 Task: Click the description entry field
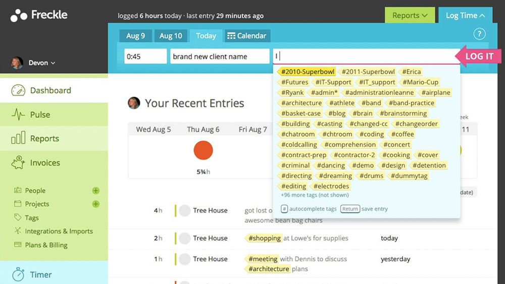click(x=366, y=56)
